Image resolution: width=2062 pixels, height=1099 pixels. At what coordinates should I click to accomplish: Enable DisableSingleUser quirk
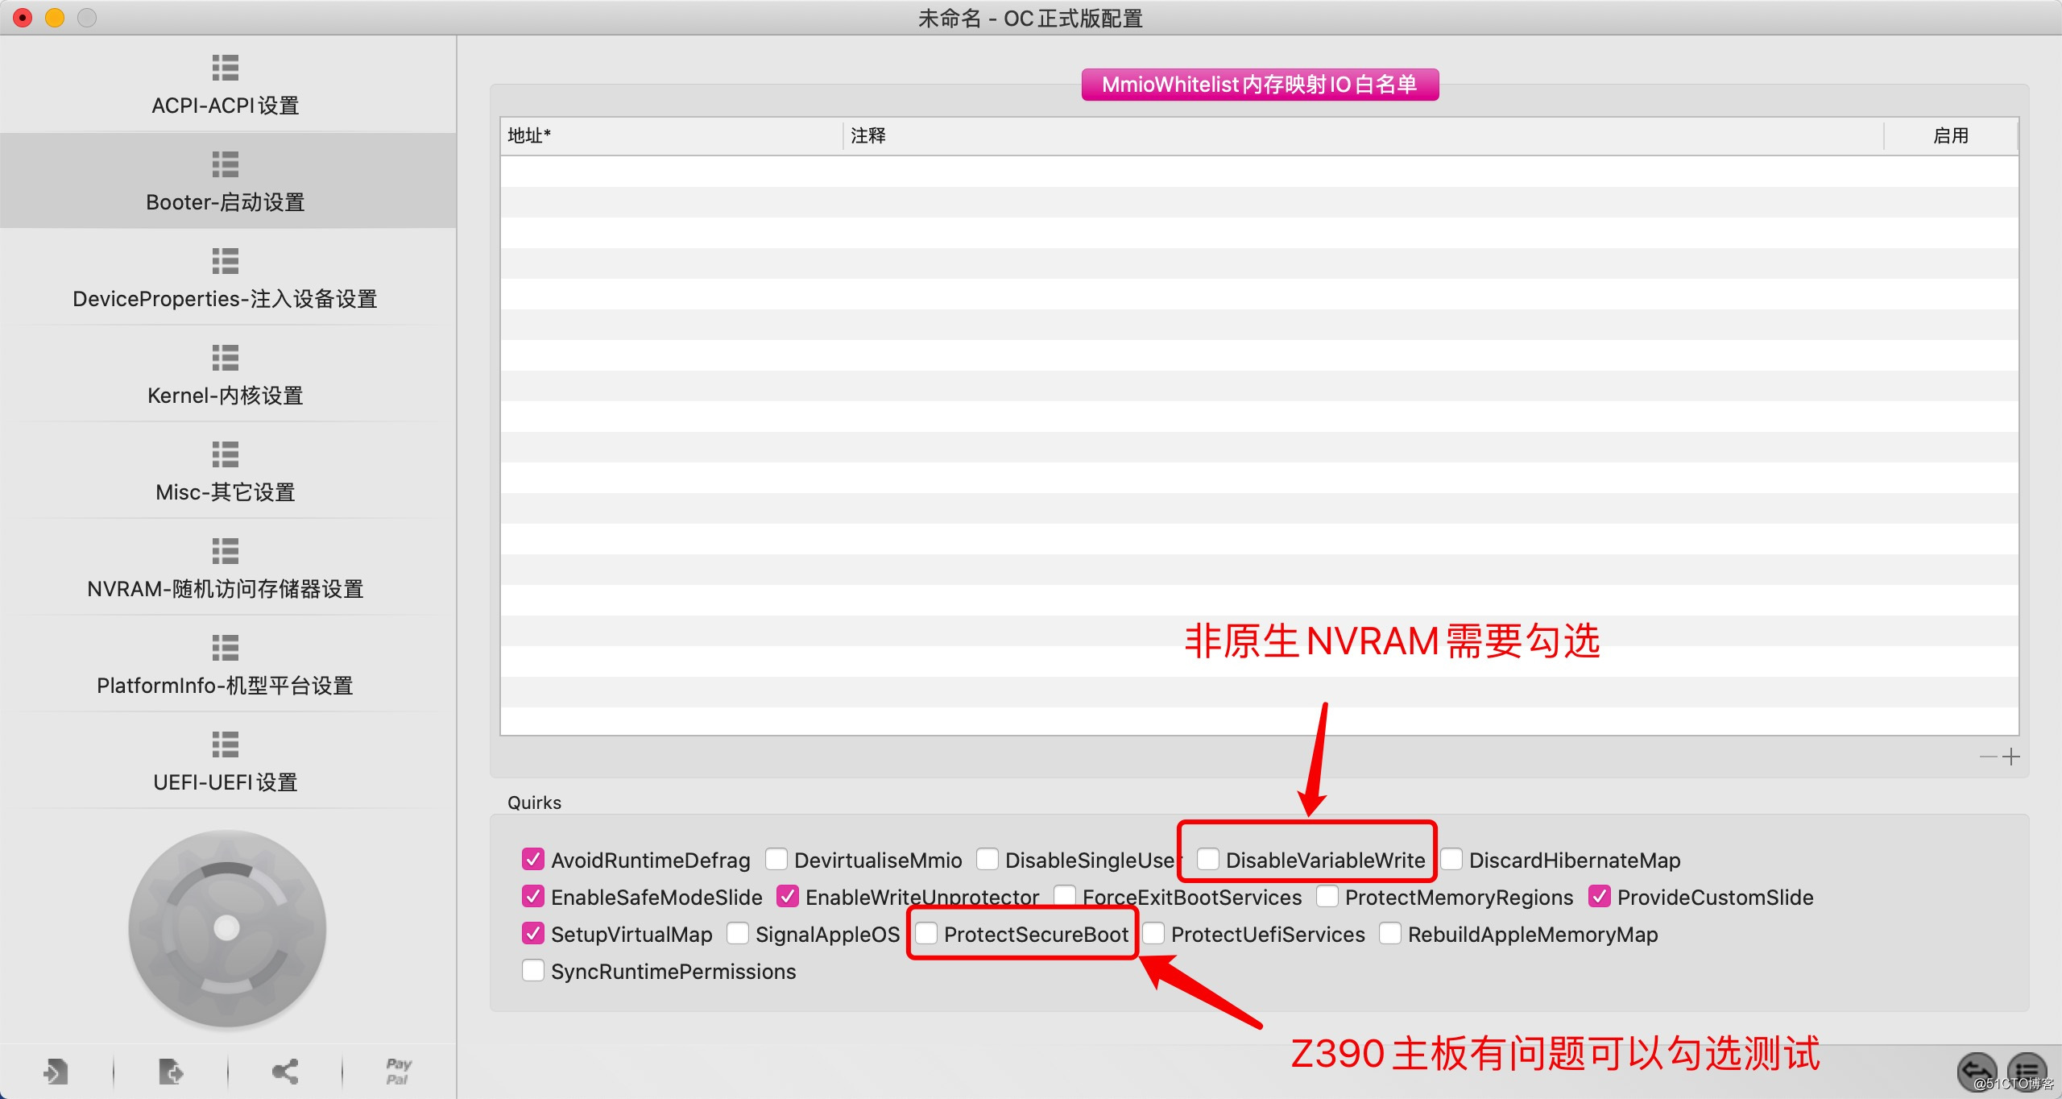pos(988,859)
